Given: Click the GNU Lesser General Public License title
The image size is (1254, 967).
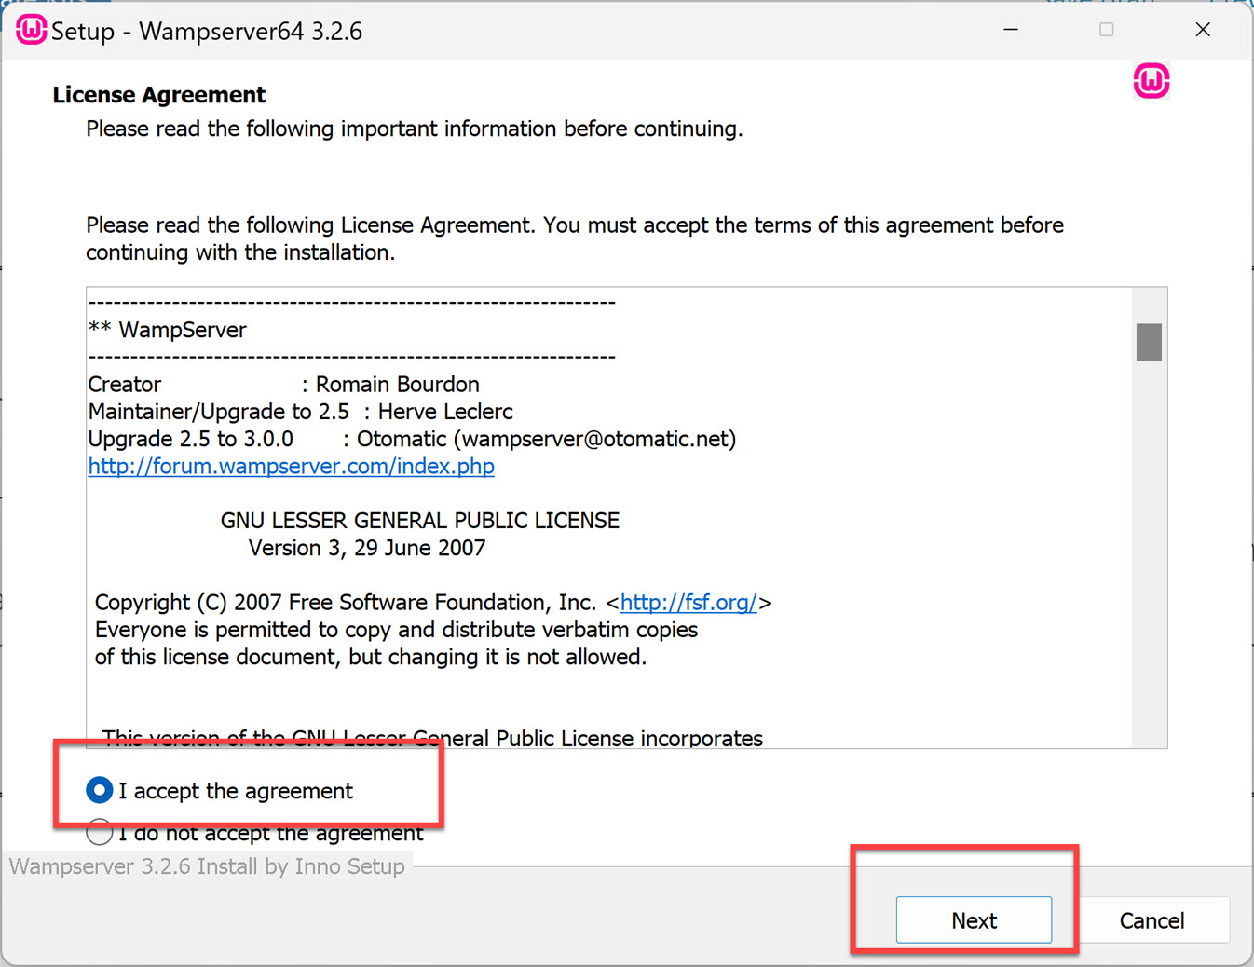Looking at the screenshot, I should (419, 520).
